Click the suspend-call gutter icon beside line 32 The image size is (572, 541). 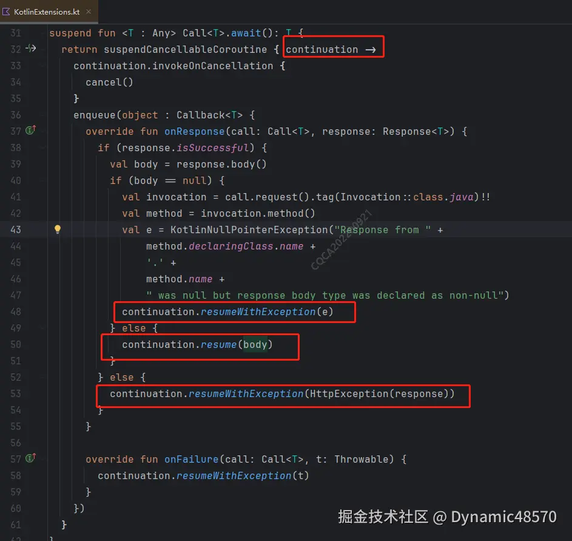29,49
